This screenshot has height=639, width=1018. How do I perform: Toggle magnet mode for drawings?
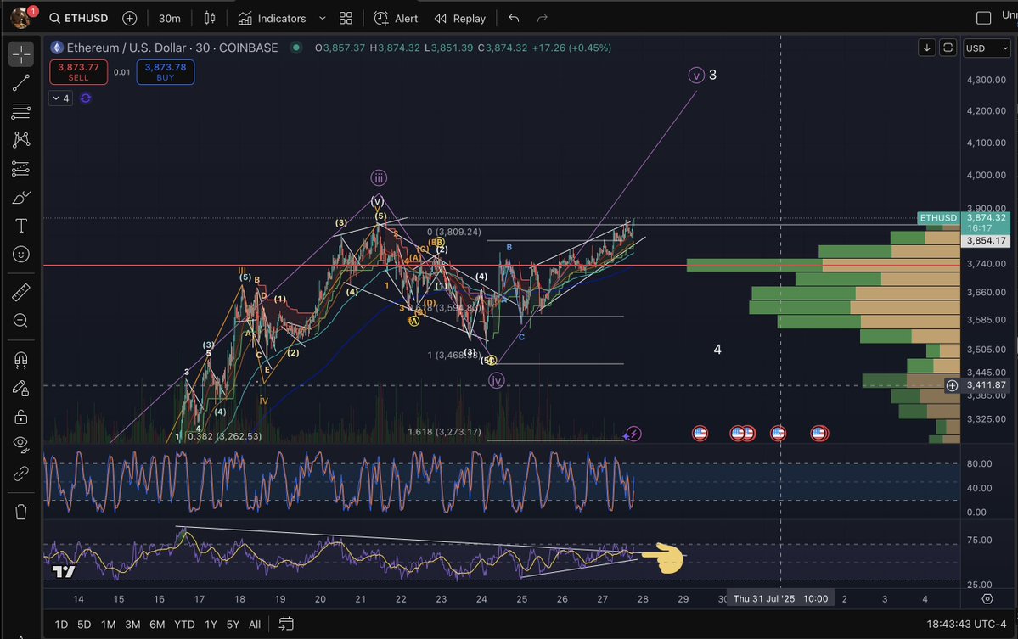point(20,360)
